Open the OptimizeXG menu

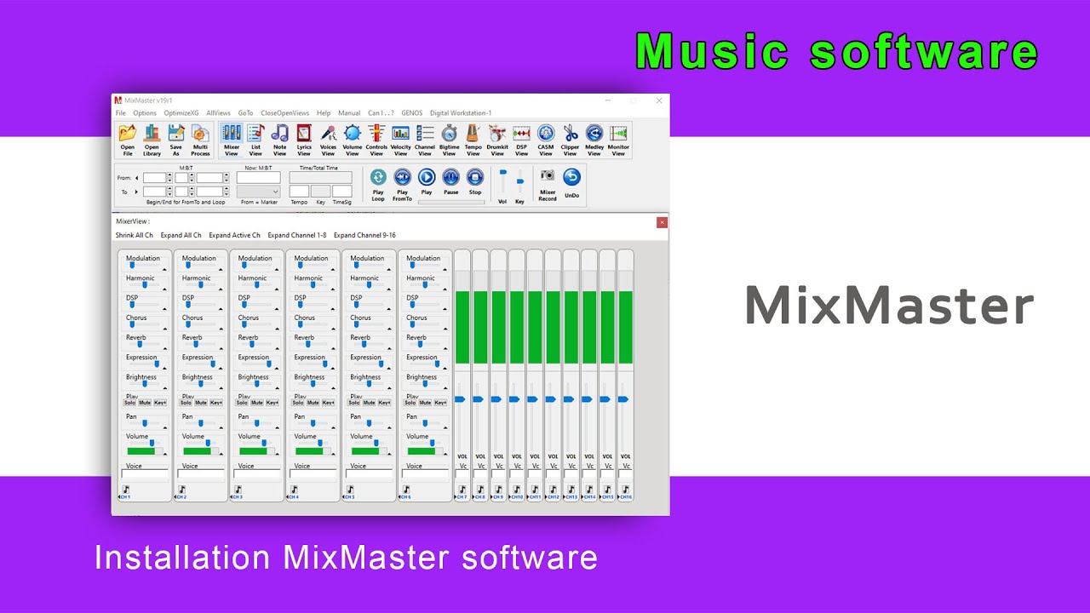[x=181, y=112]
